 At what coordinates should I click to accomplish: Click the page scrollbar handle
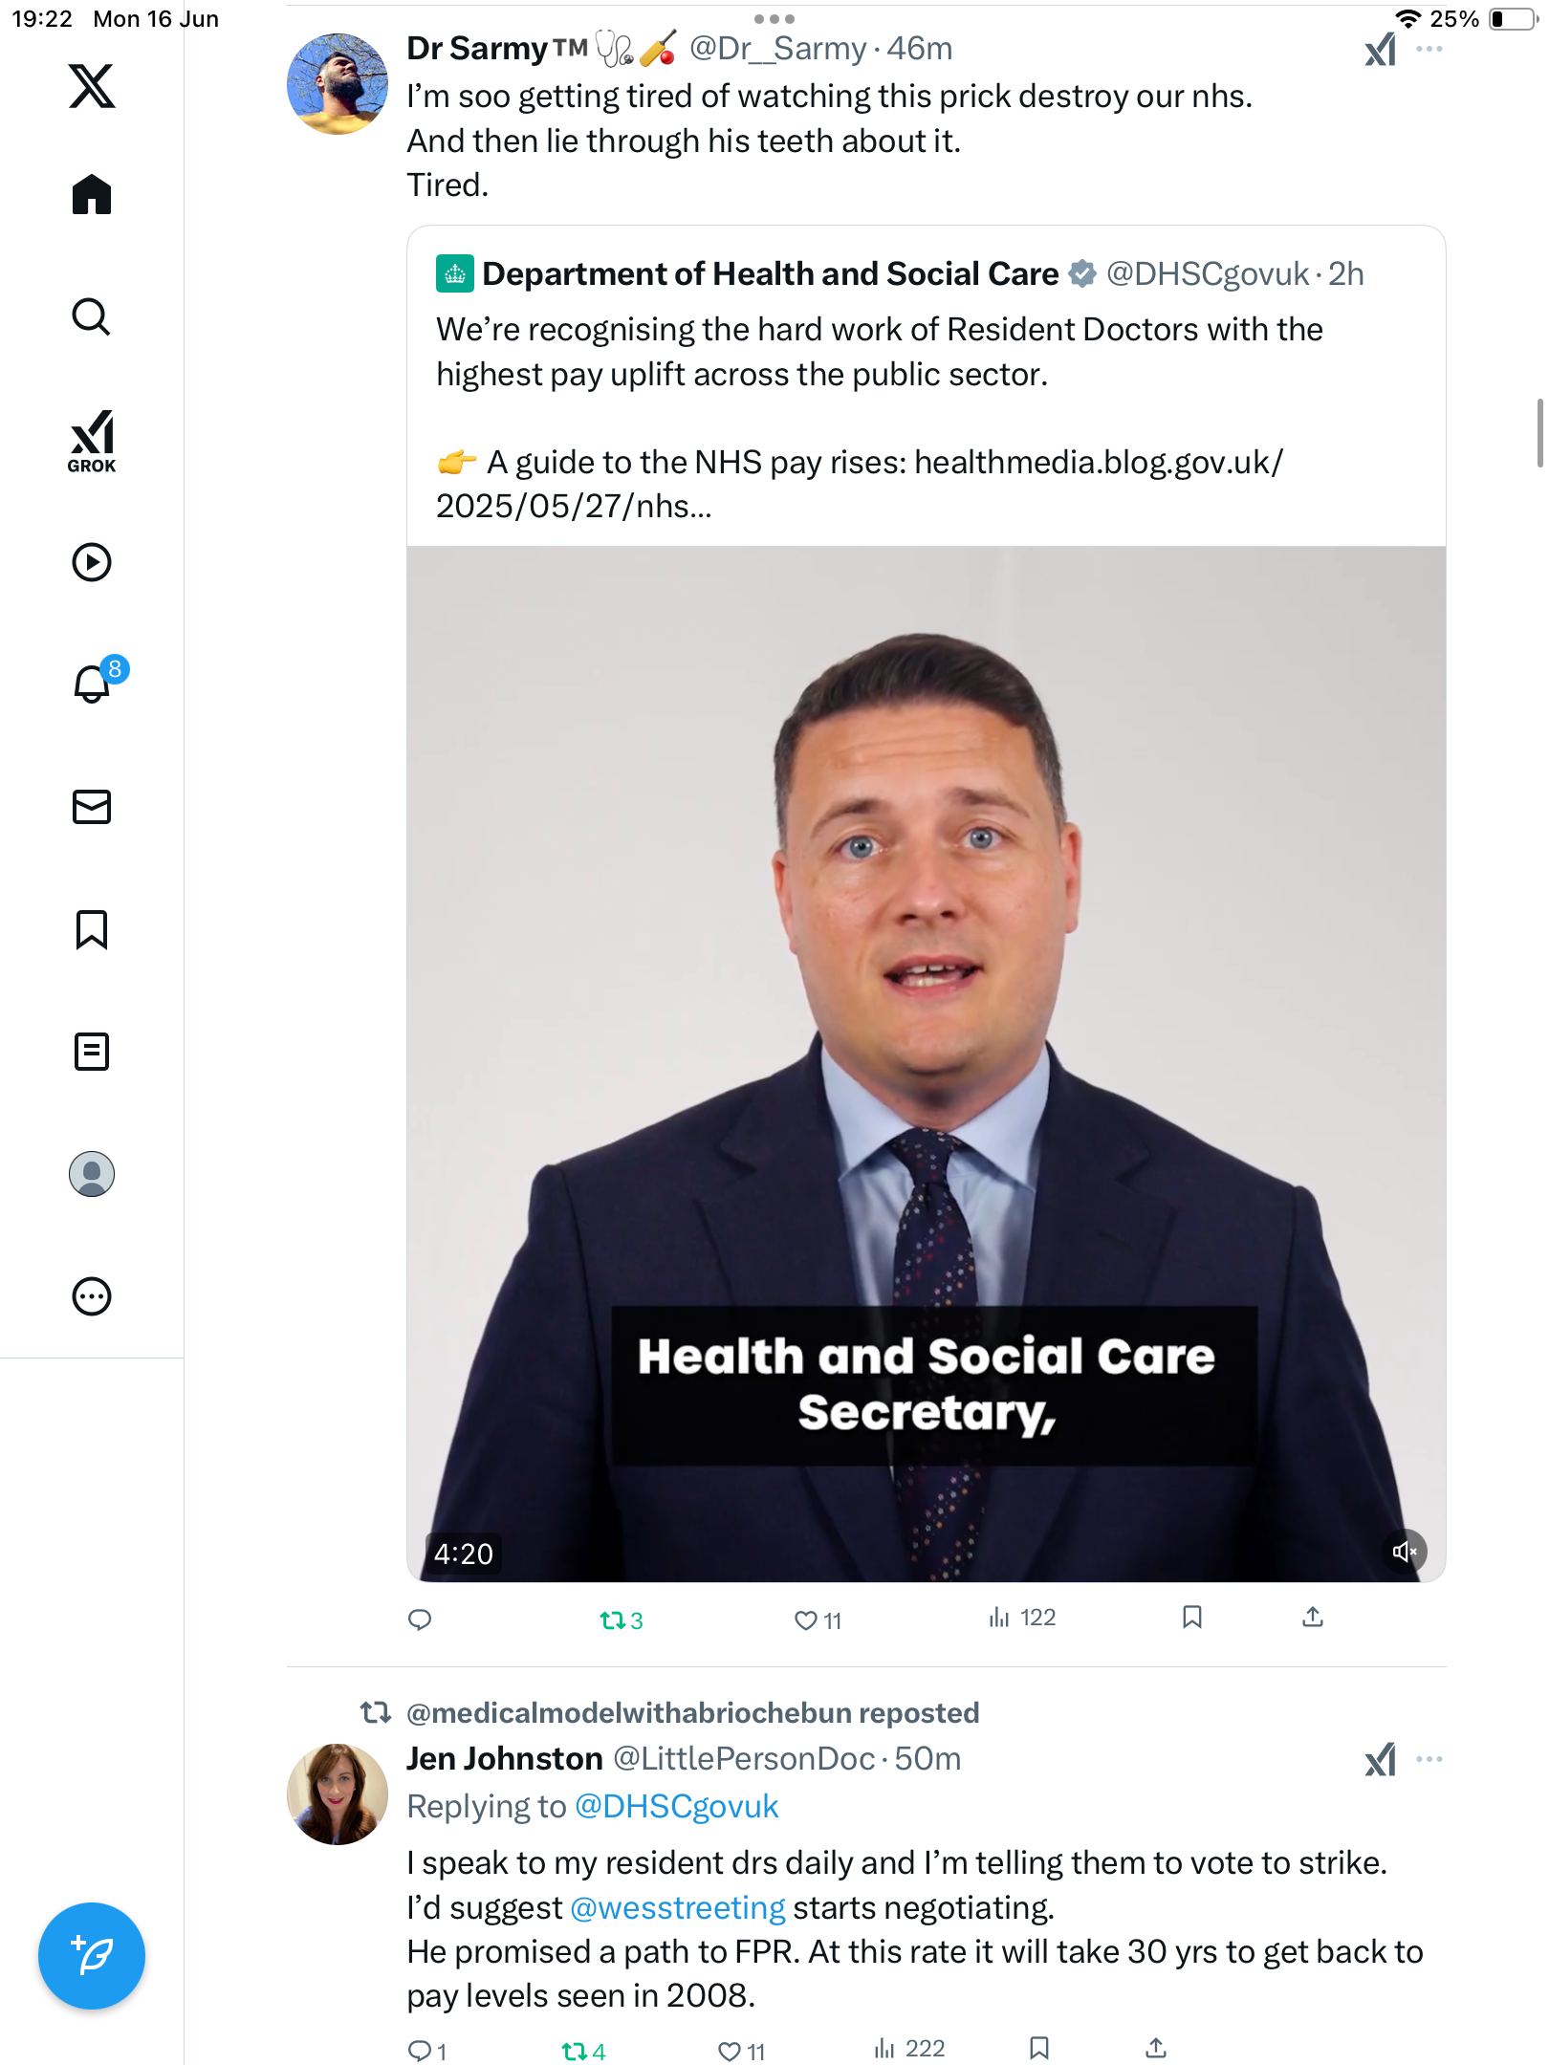click(1539, 432)
